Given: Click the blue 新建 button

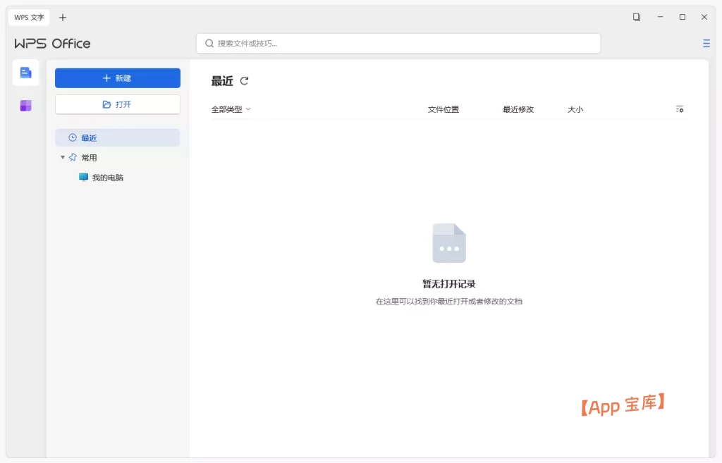Looking at the screenshot, I should coord(117,78).
